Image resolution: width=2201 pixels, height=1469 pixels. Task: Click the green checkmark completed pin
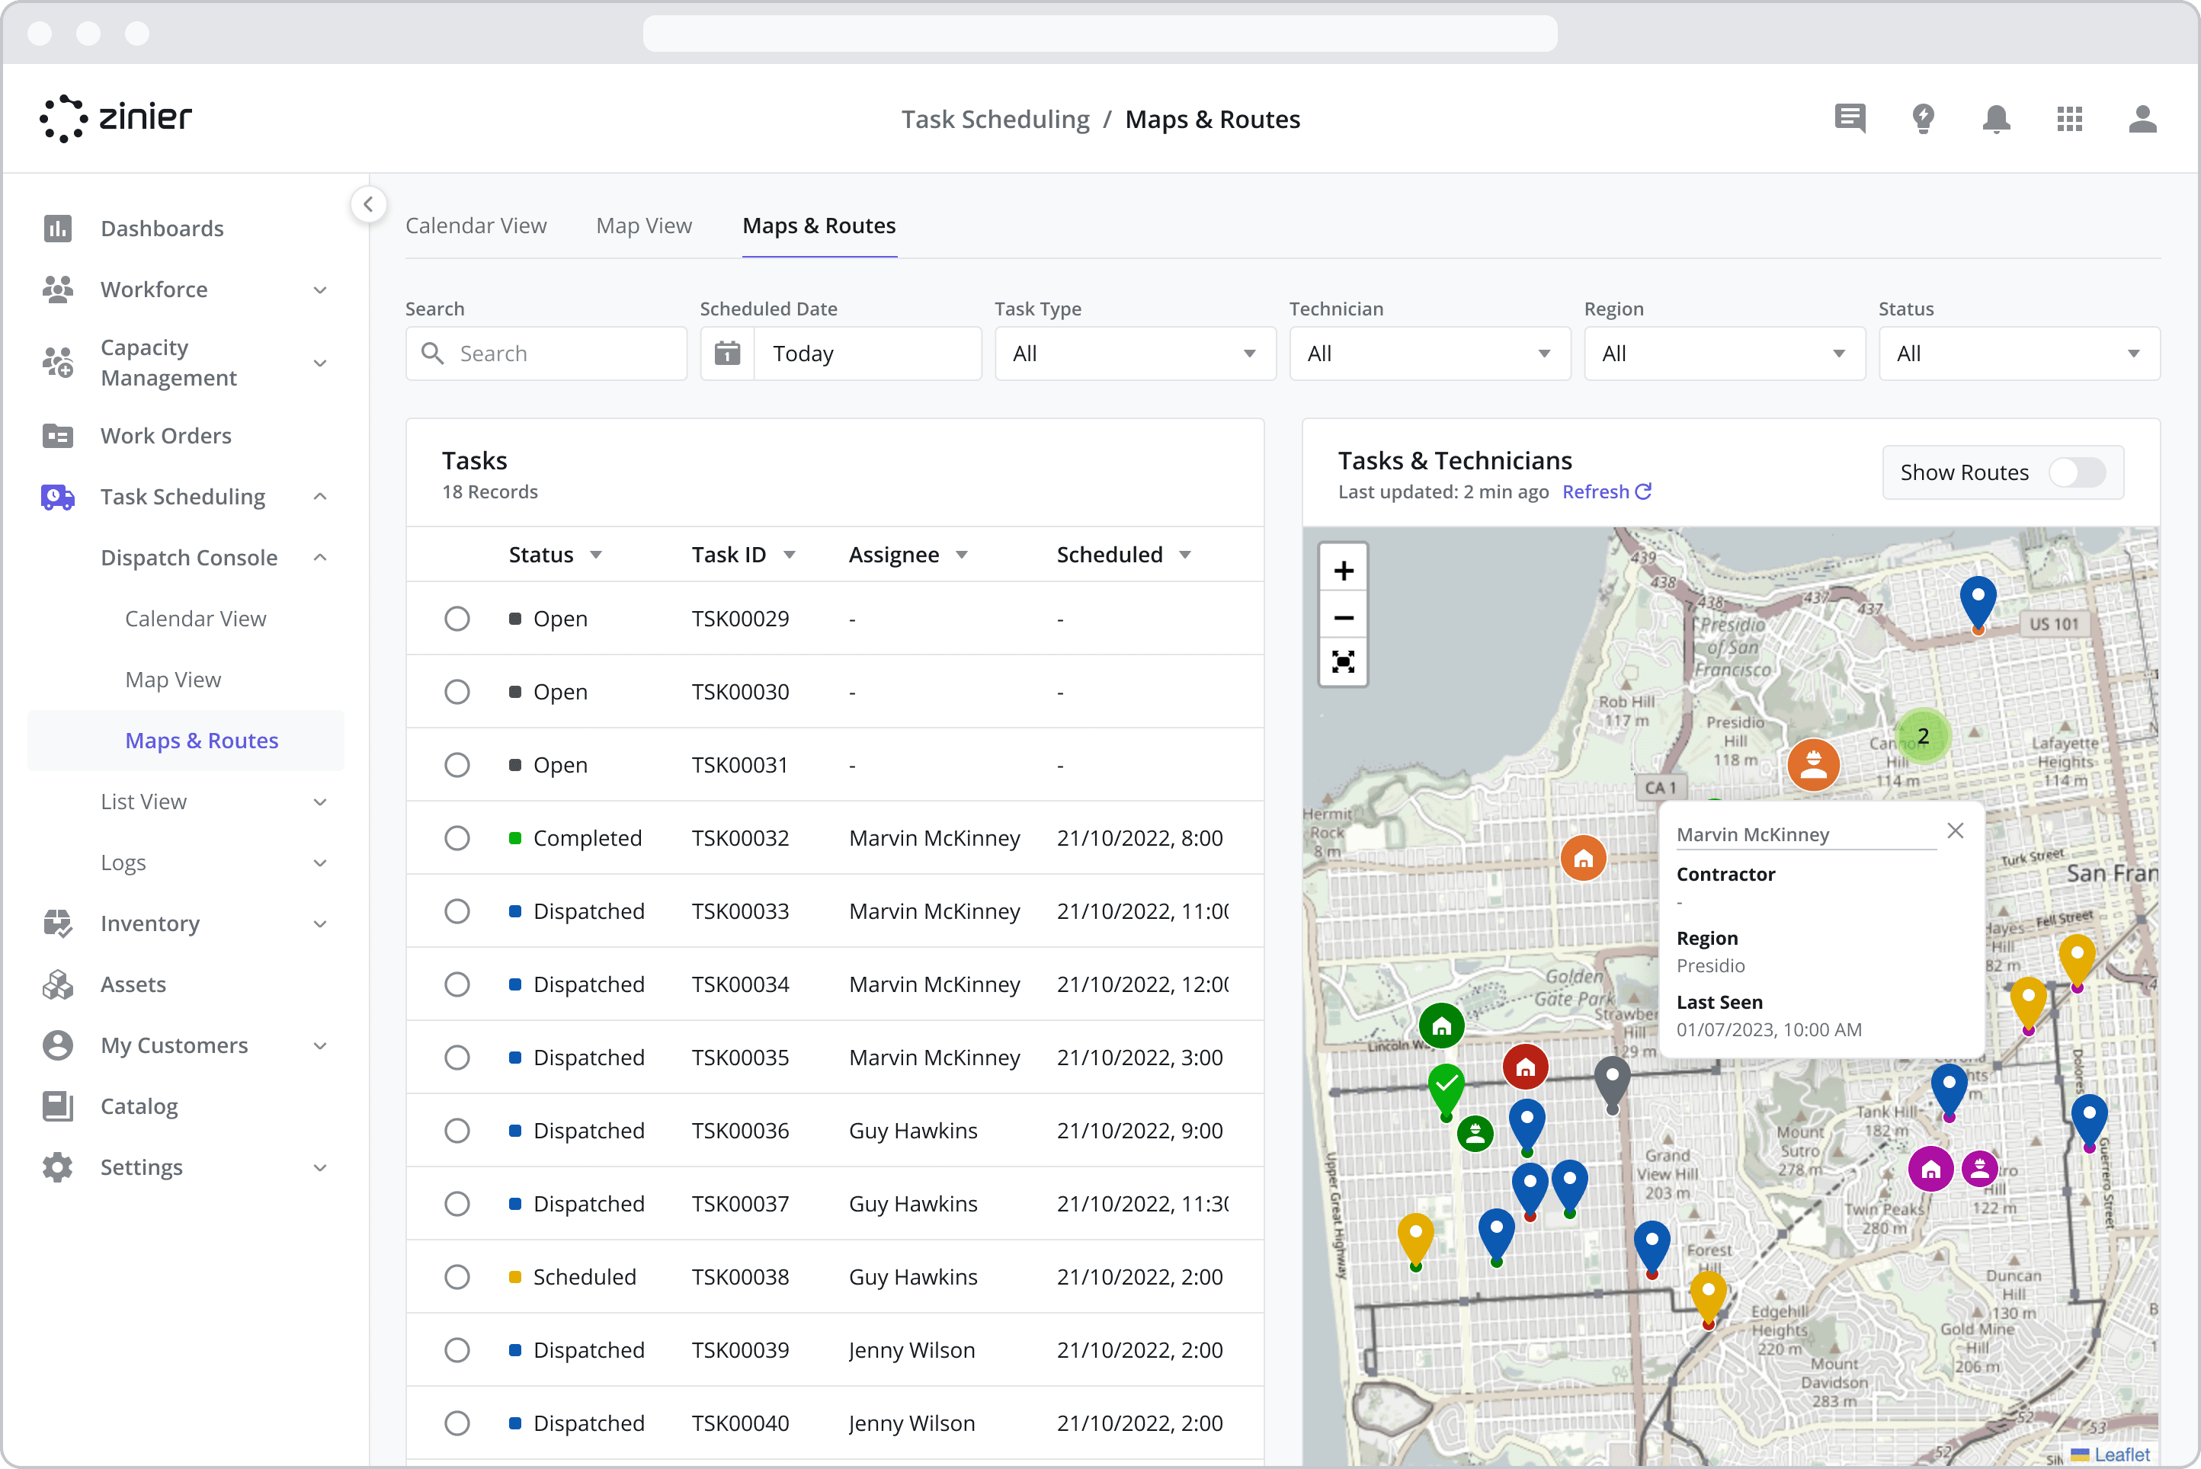(1446, 1089)
